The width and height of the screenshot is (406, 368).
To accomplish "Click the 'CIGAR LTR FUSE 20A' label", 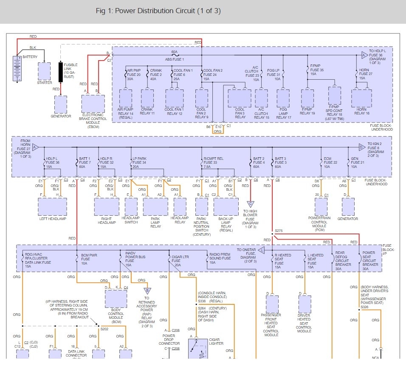I will click(x=180, y=261).
